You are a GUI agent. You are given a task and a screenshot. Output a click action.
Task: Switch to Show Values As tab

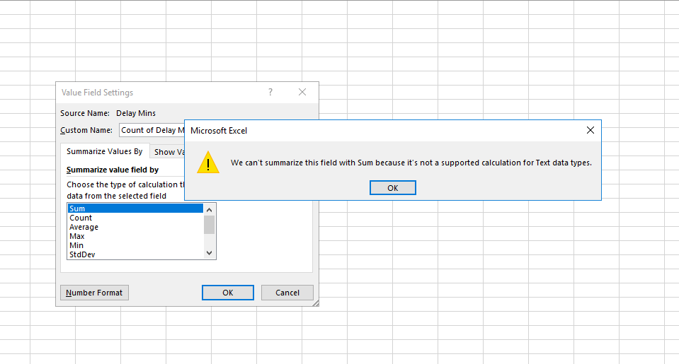(168, 152)
